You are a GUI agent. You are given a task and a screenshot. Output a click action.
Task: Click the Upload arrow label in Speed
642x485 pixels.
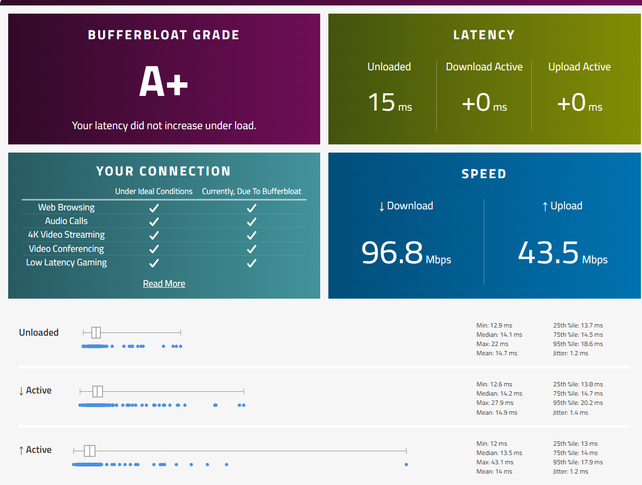(562, 205)
